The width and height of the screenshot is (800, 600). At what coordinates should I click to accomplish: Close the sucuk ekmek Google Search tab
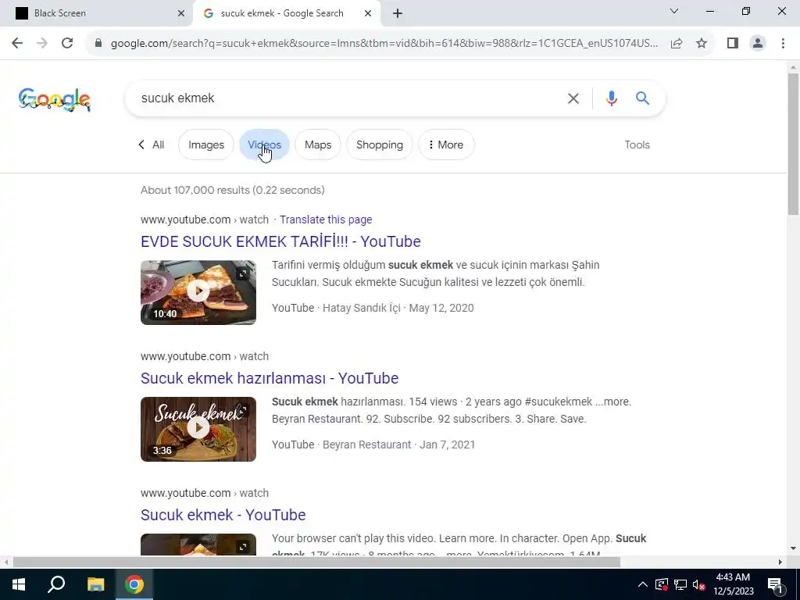click(x=368, y=13)
